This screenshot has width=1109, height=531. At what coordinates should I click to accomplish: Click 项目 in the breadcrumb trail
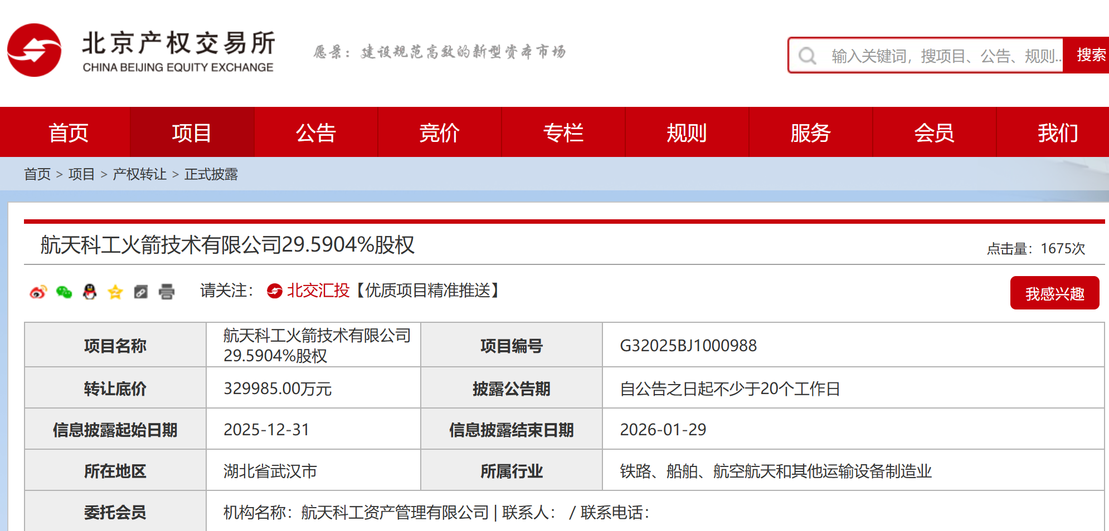coord(81,174)
